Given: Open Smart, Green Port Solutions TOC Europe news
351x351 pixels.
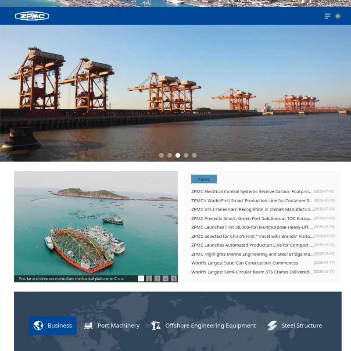Looking at the screenshot, I should (x=252, y=218).
